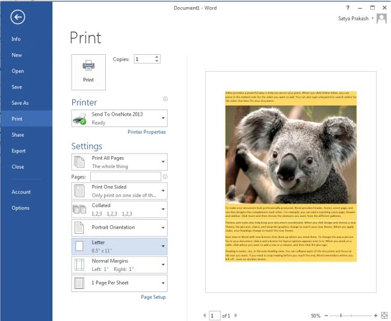Select the Print tab in the sidebar
Screen dimensions: 391x321
click(x=26, y=119)
